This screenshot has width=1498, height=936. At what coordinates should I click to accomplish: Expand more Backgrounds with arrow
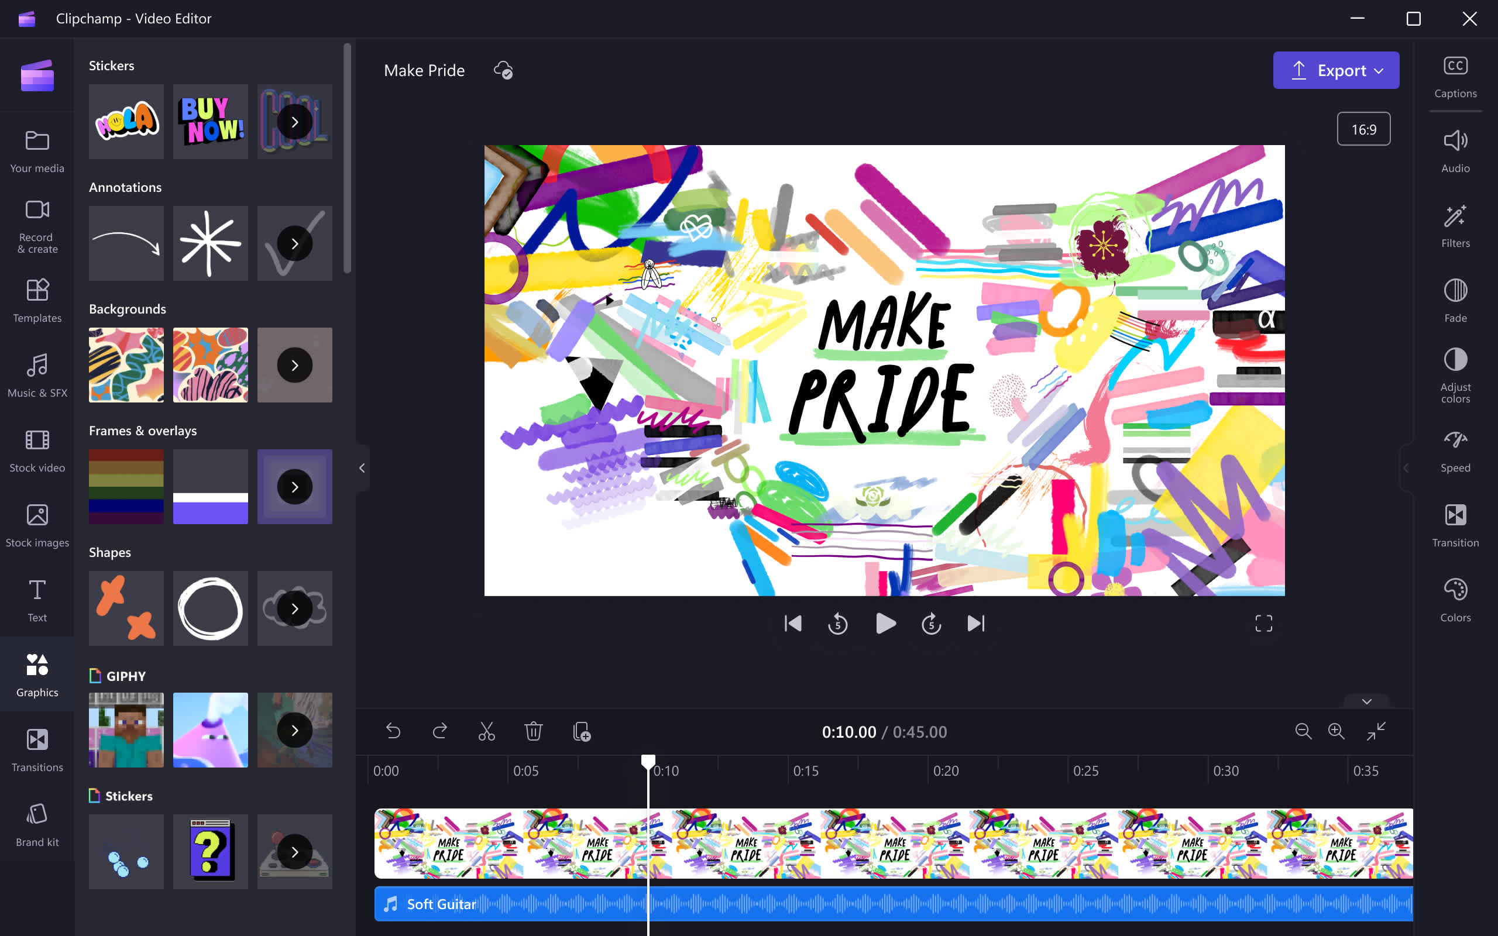(295, 365)
